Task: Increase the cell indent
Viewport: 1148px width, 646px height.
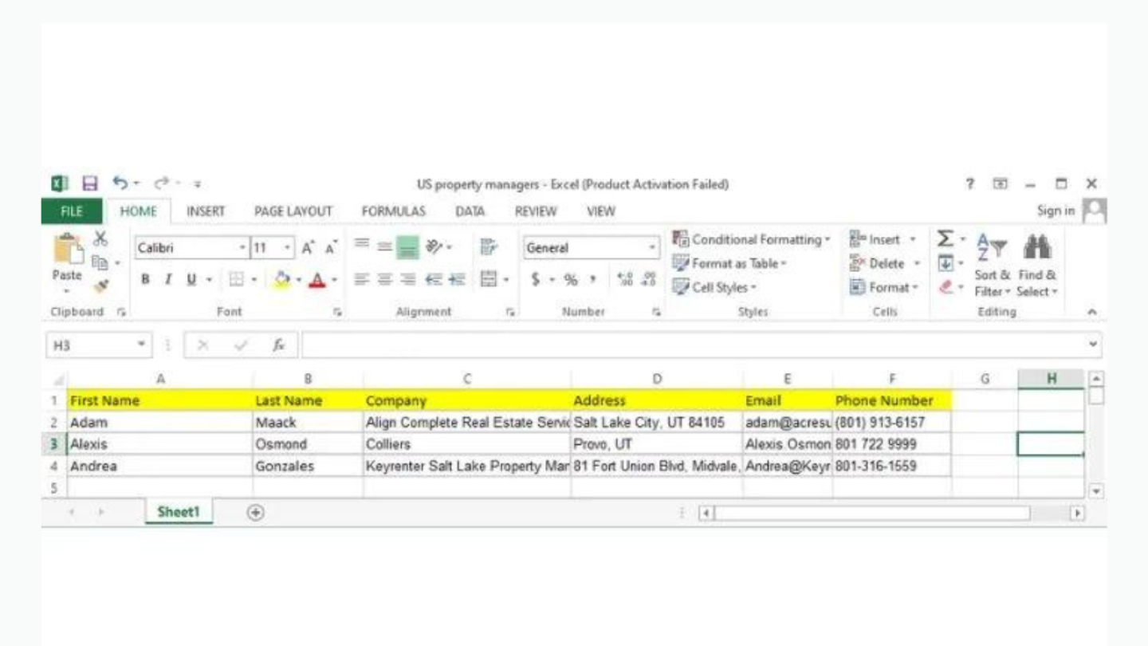Action: [x=456, y=280]
